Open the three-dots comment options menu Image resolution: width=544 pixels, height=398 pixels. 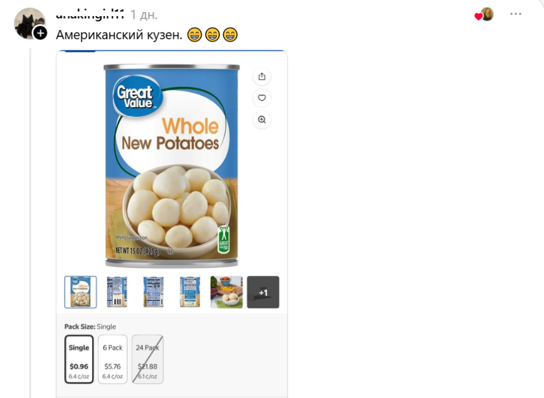point(516,14)
